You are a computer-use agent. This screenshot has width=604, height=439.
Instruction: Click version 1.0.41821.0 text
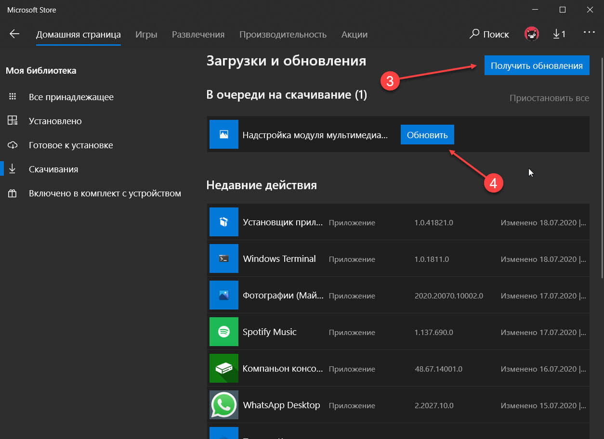click(434, 222)
